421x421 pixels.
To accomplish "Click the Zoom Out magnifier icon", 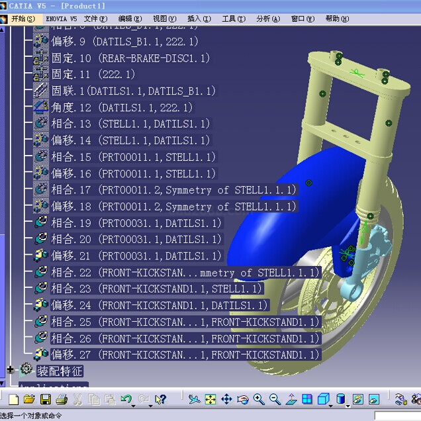I will click(x=275, y=399).
